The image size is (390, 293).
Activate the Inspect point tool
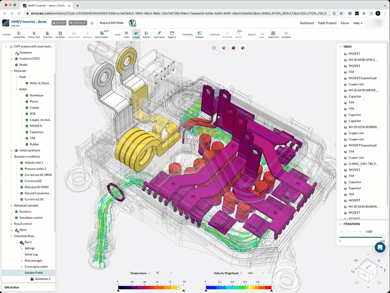click(x=159, y=35)
